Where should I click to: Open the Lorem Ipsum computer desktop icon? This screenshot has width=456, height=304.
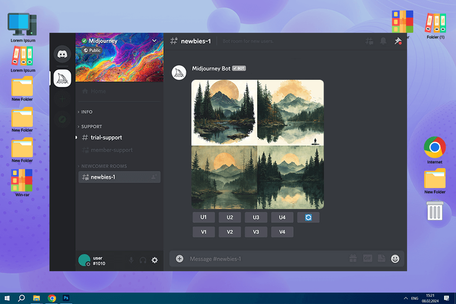click(22, 28)
